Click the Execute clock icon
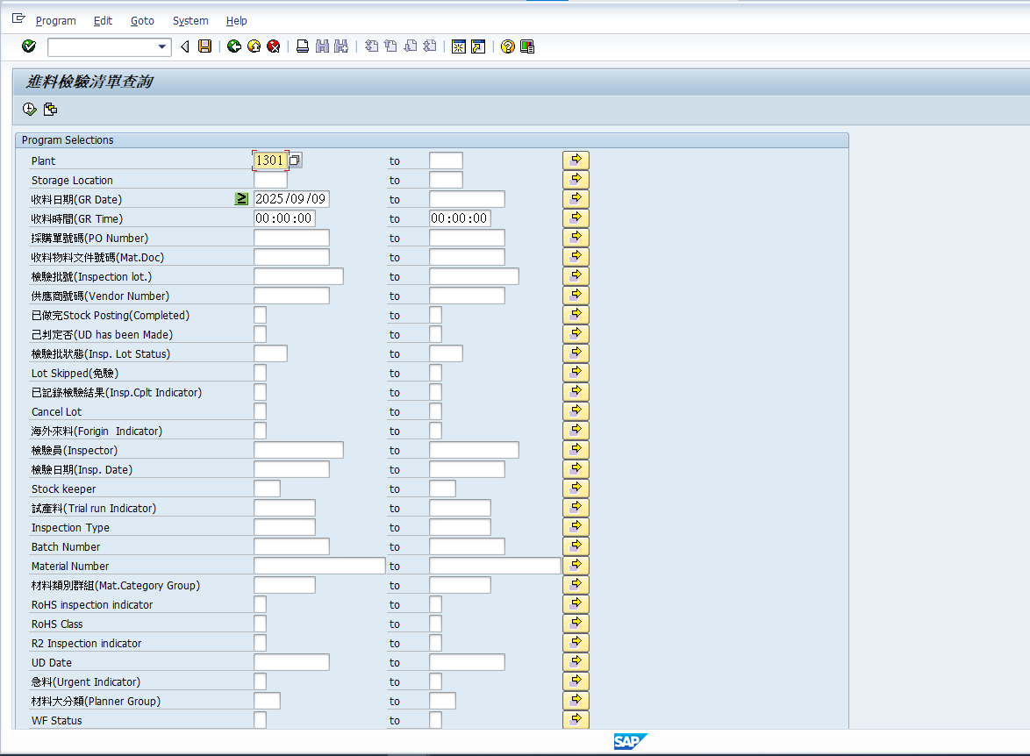Viewport: 1030px width, 756px height. coord(29,110)
